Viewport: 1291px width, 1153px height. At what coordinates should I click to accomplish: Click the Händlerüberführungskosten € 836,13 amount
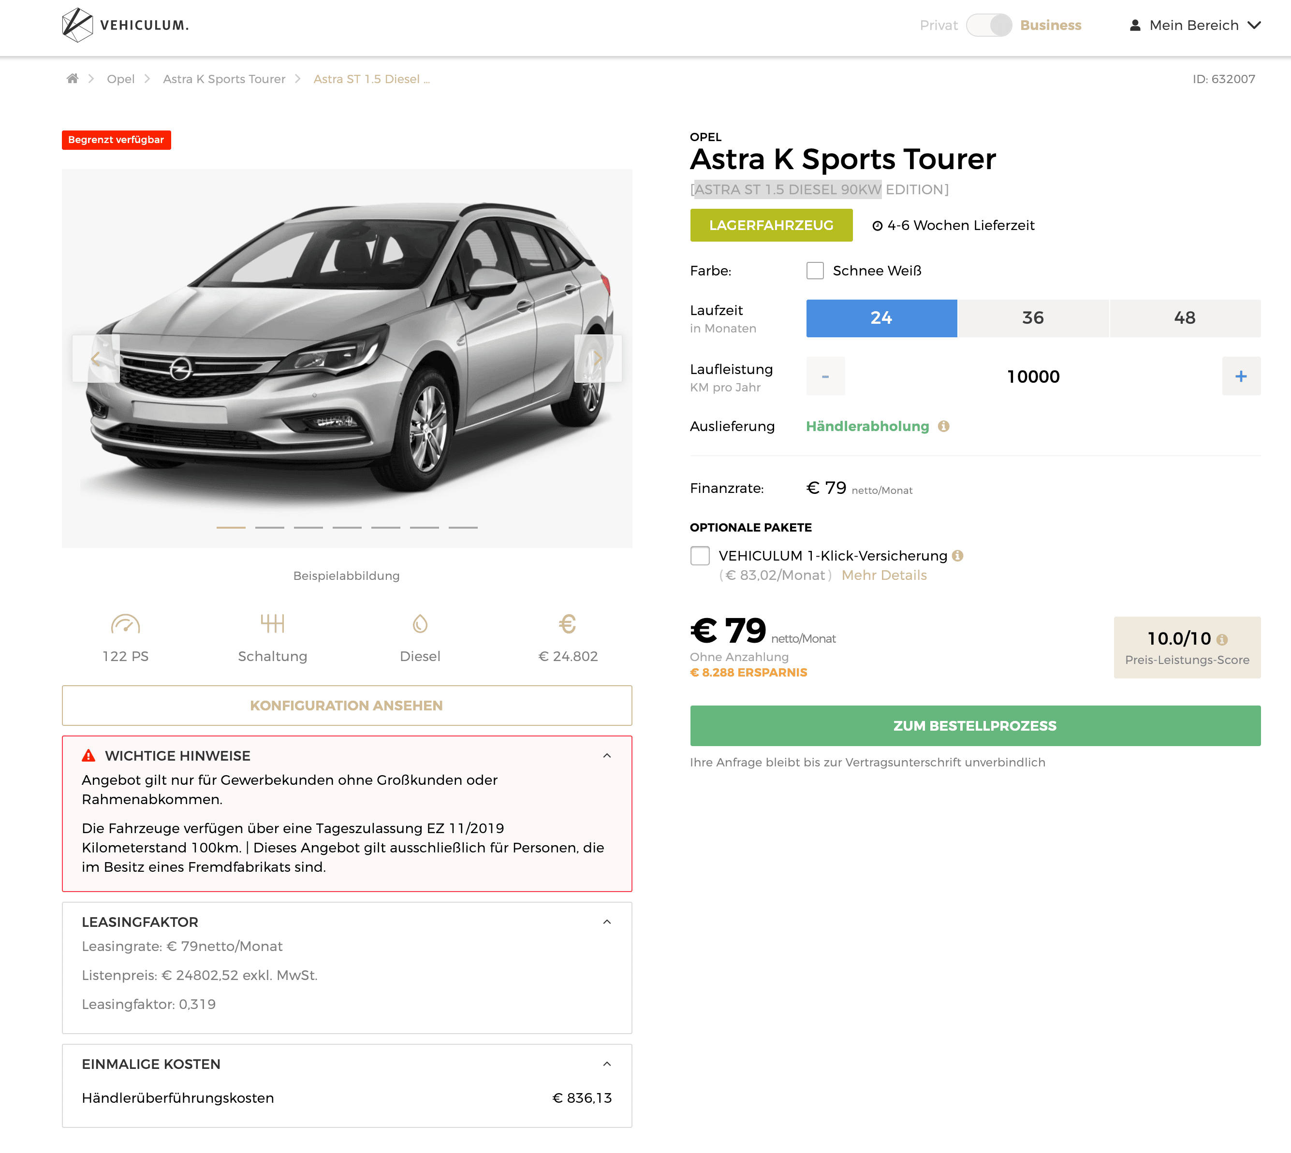pyautogui.click(x=582, y=1098)
